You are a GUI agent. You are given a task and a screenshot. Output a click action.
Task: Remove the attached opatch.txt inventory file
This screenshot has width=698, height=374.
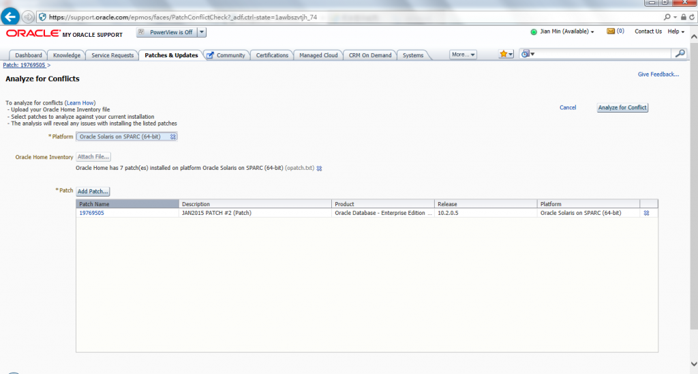(x=319, y=169)
